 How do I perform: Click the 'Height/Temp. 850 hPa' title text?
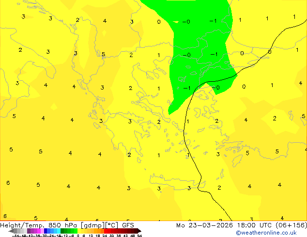(x=38, y=225)
